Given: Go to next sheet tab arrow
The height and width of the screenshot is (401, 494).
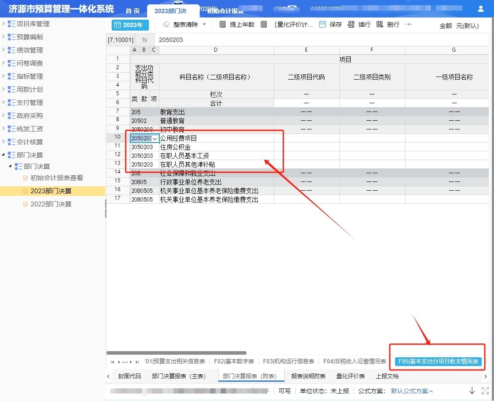Looking at the screenshot, I should pos(131,362).
